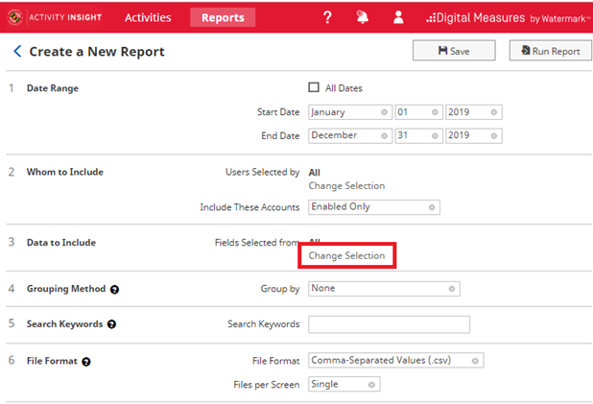Image resolution: width=593 pixels, height=404 pixels.
Task: Switch to the Reports tab
Action: pos(223,17)
